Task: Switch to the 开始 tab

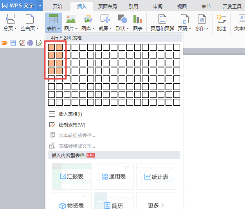Action: [x=58, y=6]
